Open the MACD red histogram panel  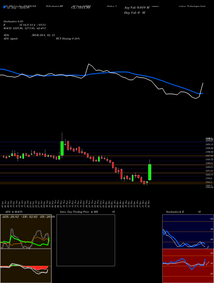(26, 266)
